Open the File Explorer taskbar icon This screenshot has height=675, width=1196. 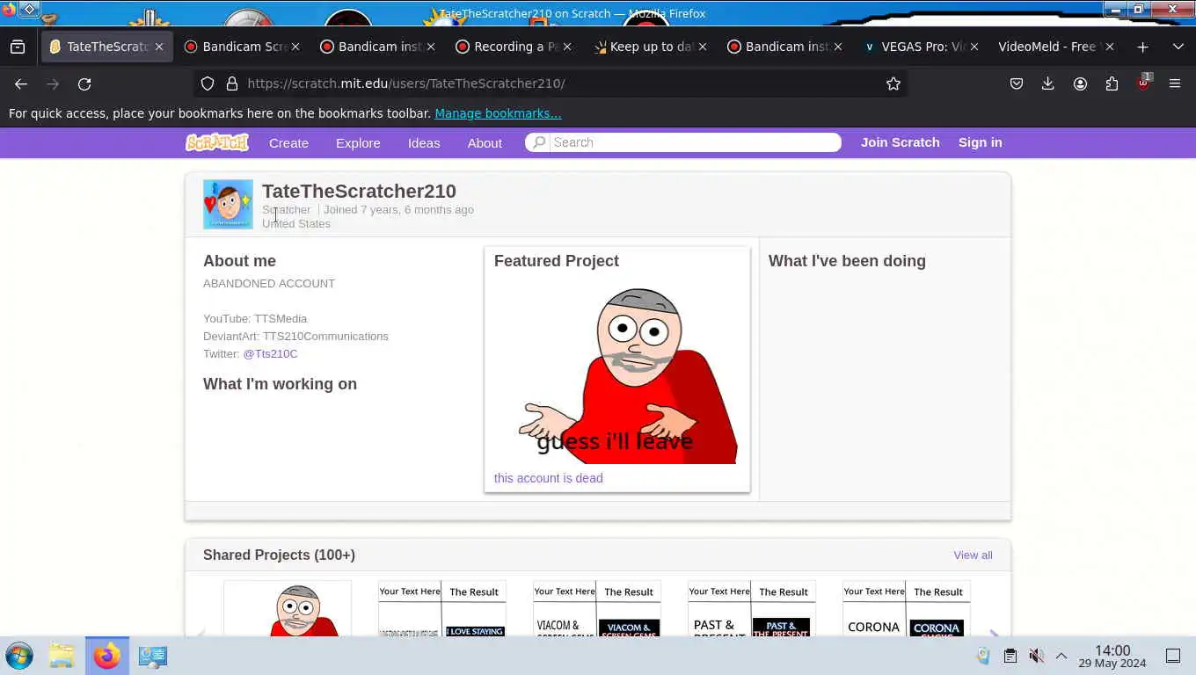(62, 656)
